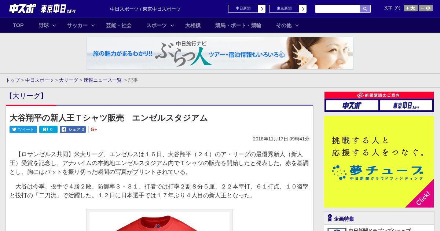Bookmark article with Hatena B! button
Screen dimensions: 440x231
[x=48, y=129]
